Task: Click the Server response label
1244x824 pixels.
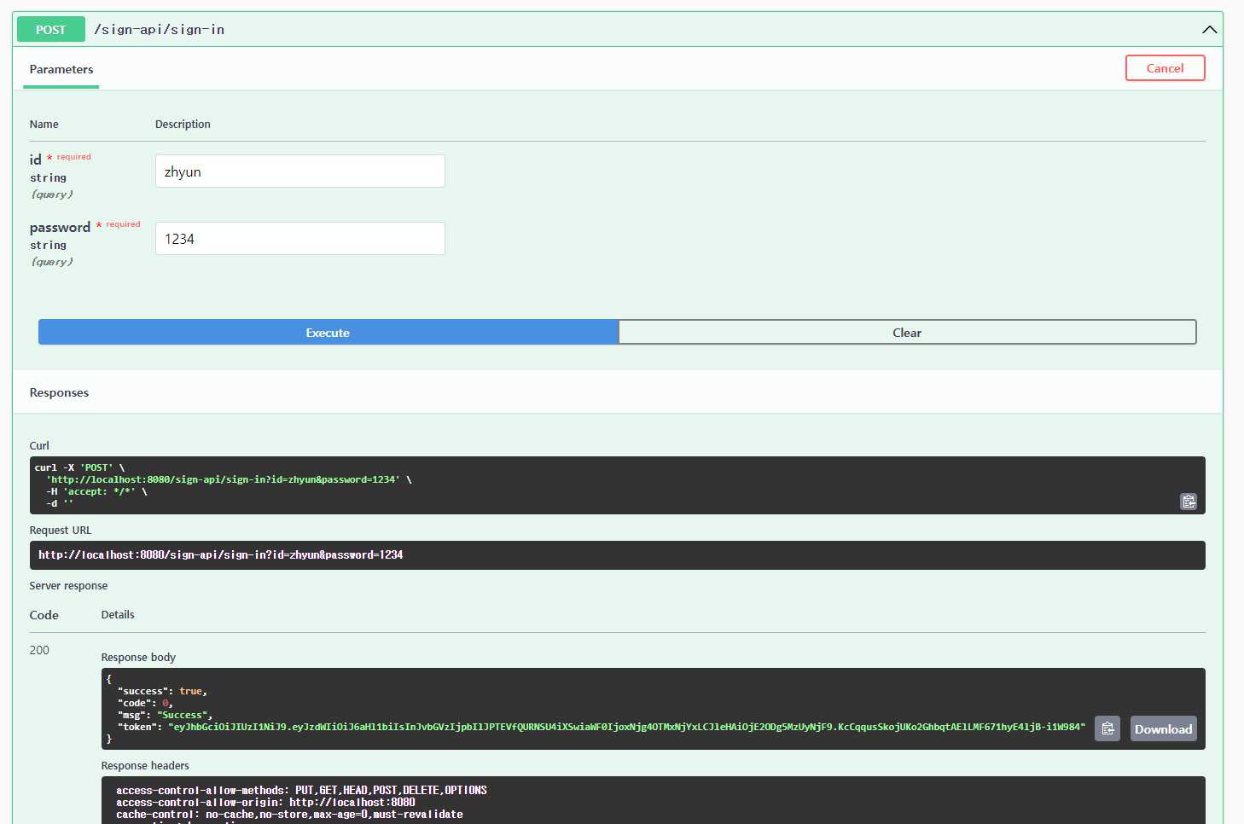Action: pos(68,586)
